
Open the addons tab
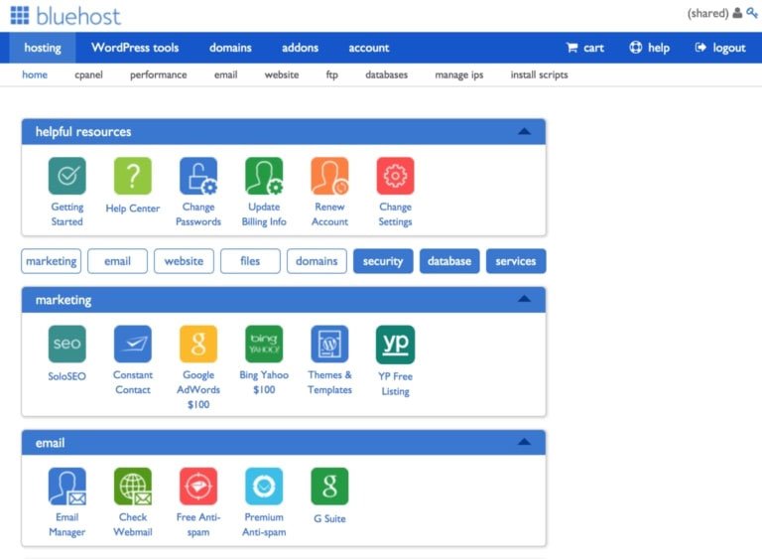pos(301,48)
